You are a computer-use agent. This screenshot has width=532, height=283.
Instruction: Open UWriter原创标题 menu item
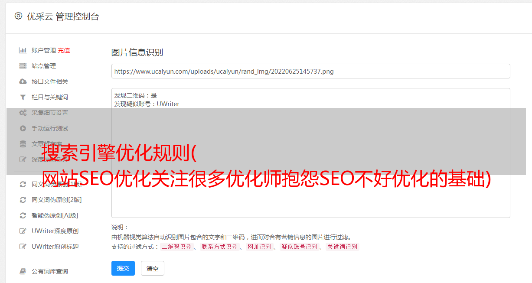point(55,247)
